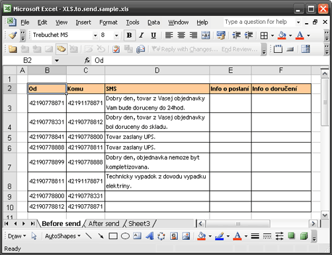
Task: Go to first sheet tab navigation arrow
Action: click(x=7, y=224)
